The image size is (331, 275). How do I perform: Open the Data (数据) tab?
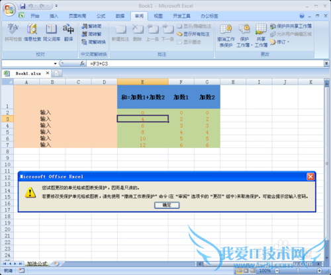[x=120, y=16]
